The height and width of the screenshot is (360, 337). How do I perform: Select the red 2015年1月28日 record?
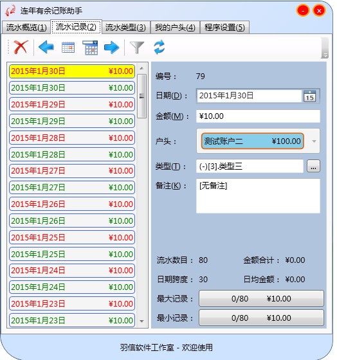pos(72,138)
